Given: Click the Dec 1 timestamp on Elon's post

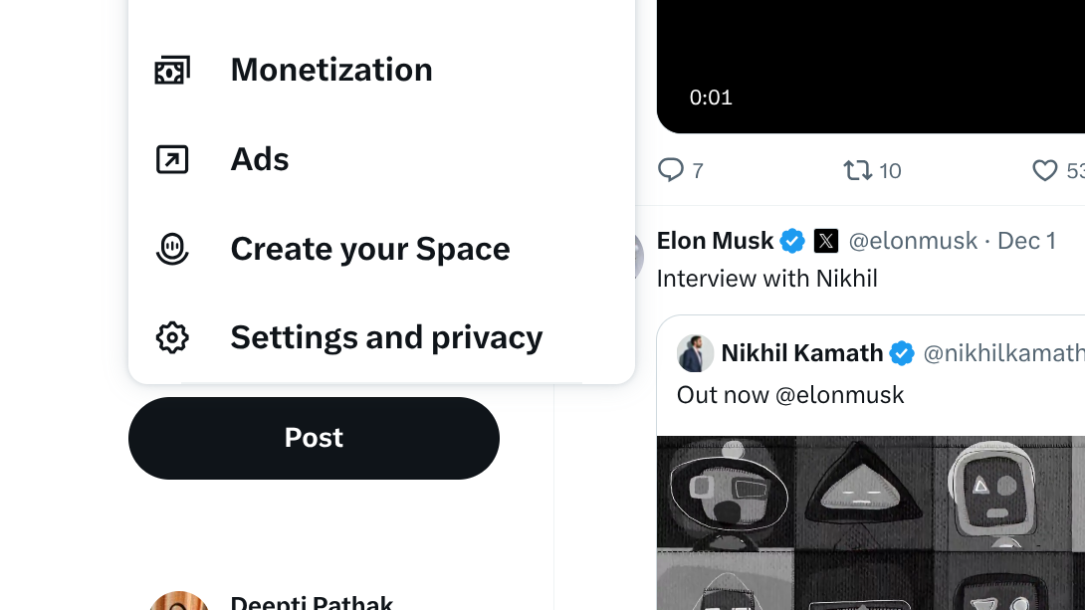Looking at the screenshot, I should click(1026, 241).
